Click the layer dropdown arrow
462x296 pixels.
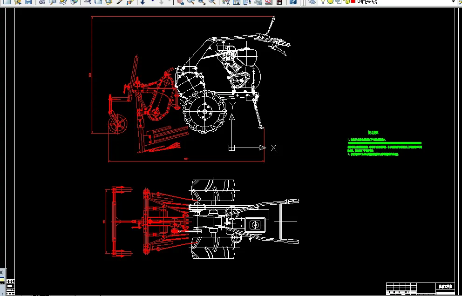click(x=454, y=2)
